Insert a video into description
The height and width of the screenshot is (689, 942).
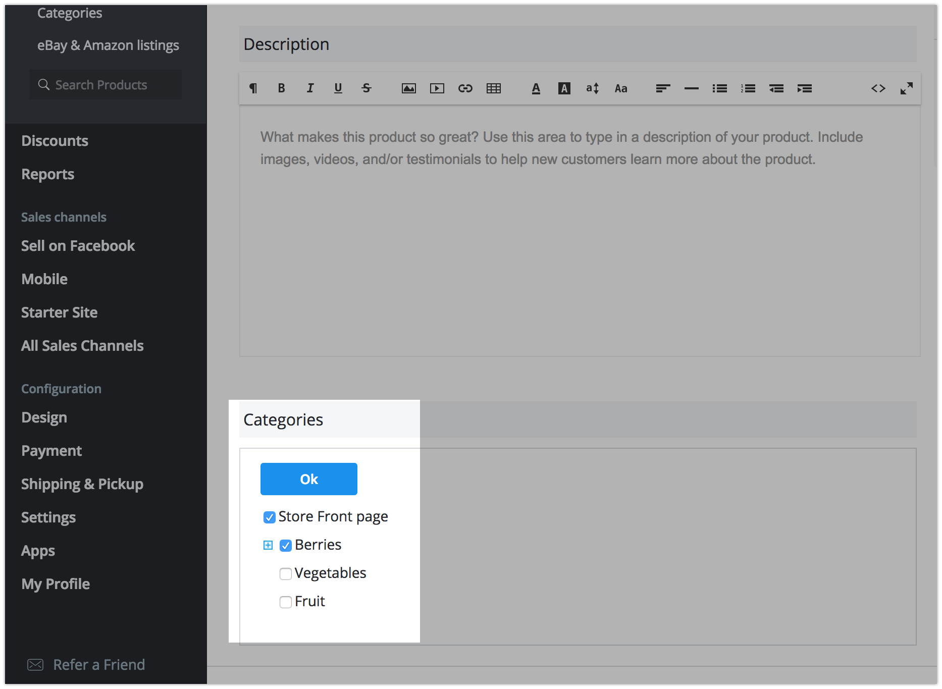point(437,88)
